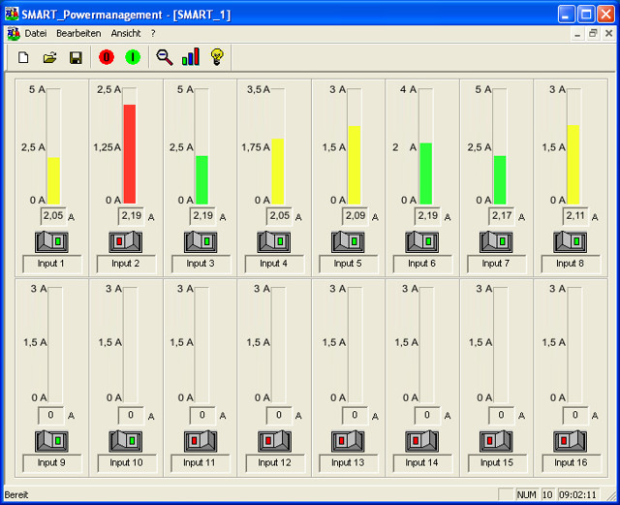620x505 pixels.
Task: Open the Datei menu
Action: pos(35,33)
